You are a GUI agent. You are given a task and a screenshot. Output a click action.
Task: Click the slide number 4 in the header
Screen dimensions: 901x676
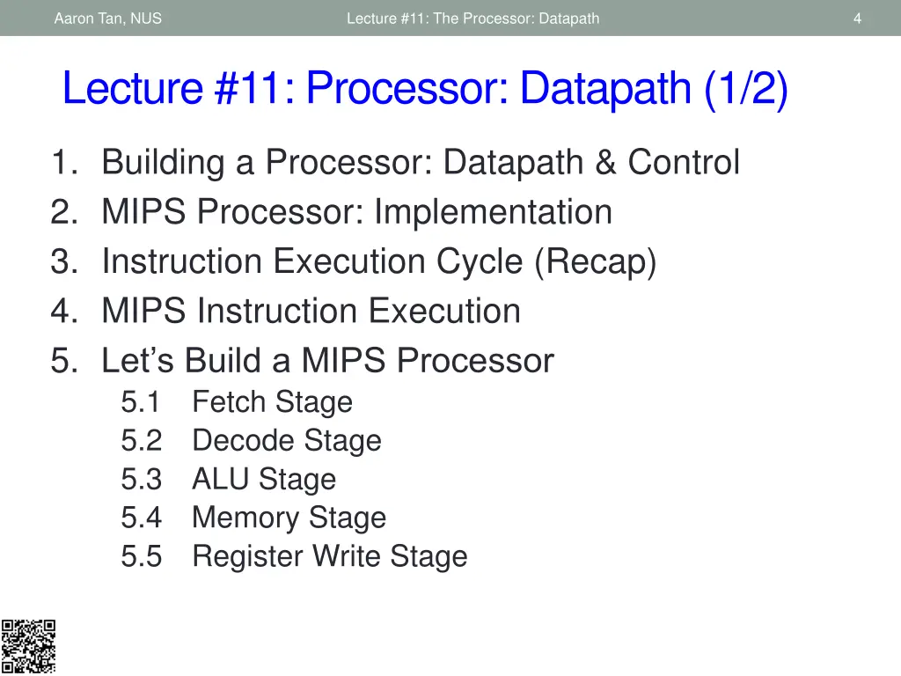857,18
